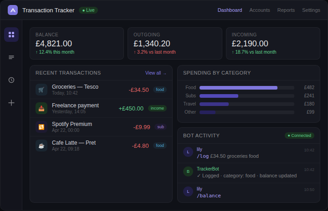Click the £241 Subs total
Image resolution: width=328 pixels, height=211 pixels.
click(309, 95)
